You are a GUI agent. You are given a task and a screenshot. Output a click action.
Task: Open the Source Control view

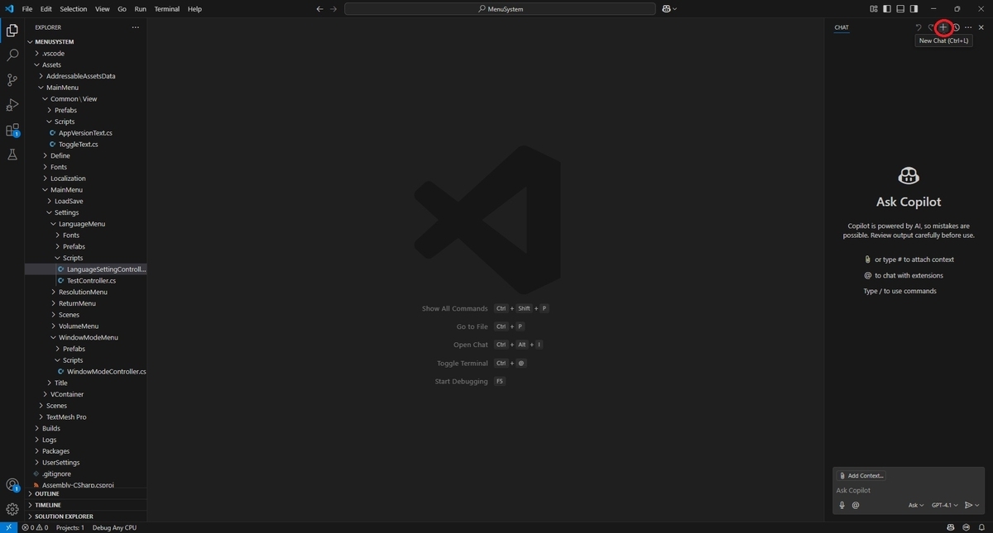[12, 80]
